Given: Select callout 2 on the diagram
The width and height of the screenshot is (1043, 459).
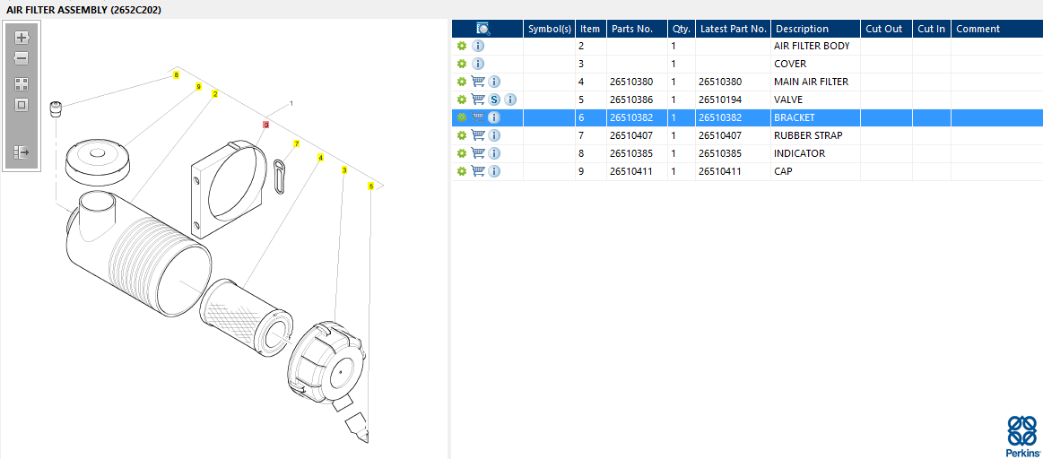Looking at the screenshot, I should pos(215,94).
